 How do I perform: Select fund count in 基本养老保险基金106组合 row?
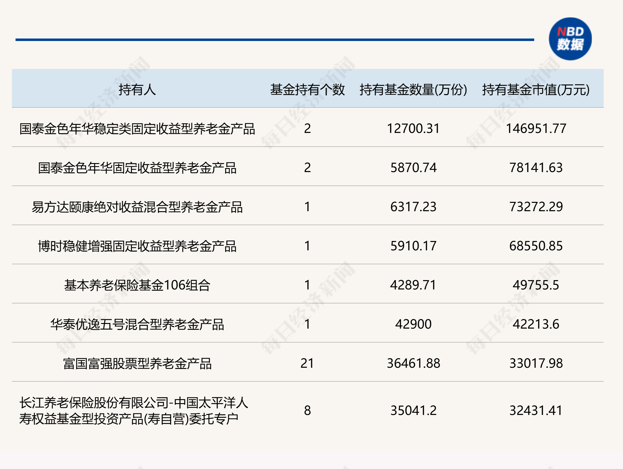click(x=307, y=285)
